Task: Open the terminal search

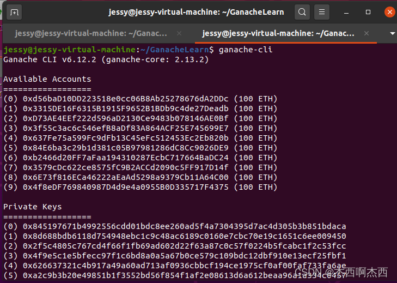Action: [x=302, y=12]
